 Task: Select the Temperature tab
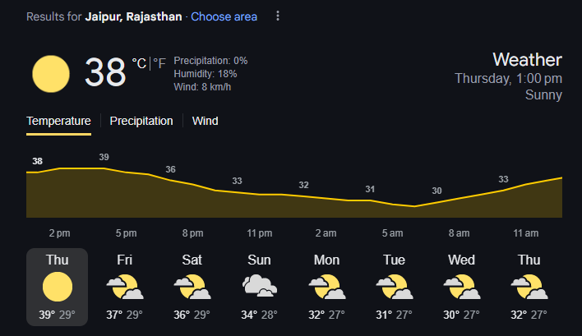(x=58, y=121)
